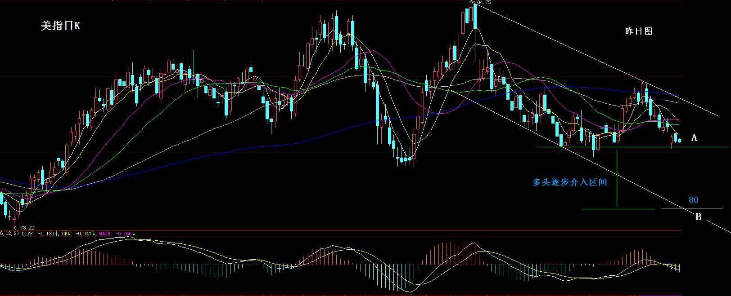The width and height of the screenshot is (731, 296).
Task: Click the blue 80 price level label
Action: (x=694, y=200)
